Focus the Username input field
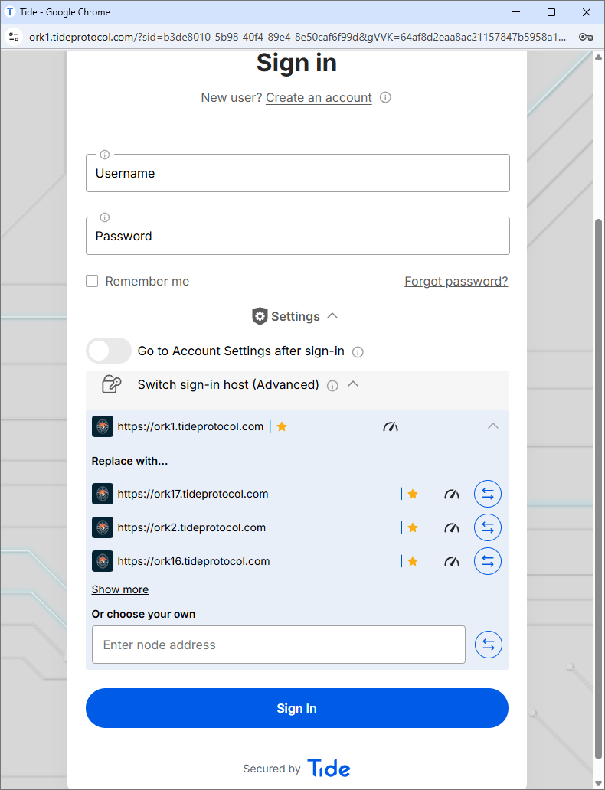The height and width of the screenshot is (790, 605). 298,173
